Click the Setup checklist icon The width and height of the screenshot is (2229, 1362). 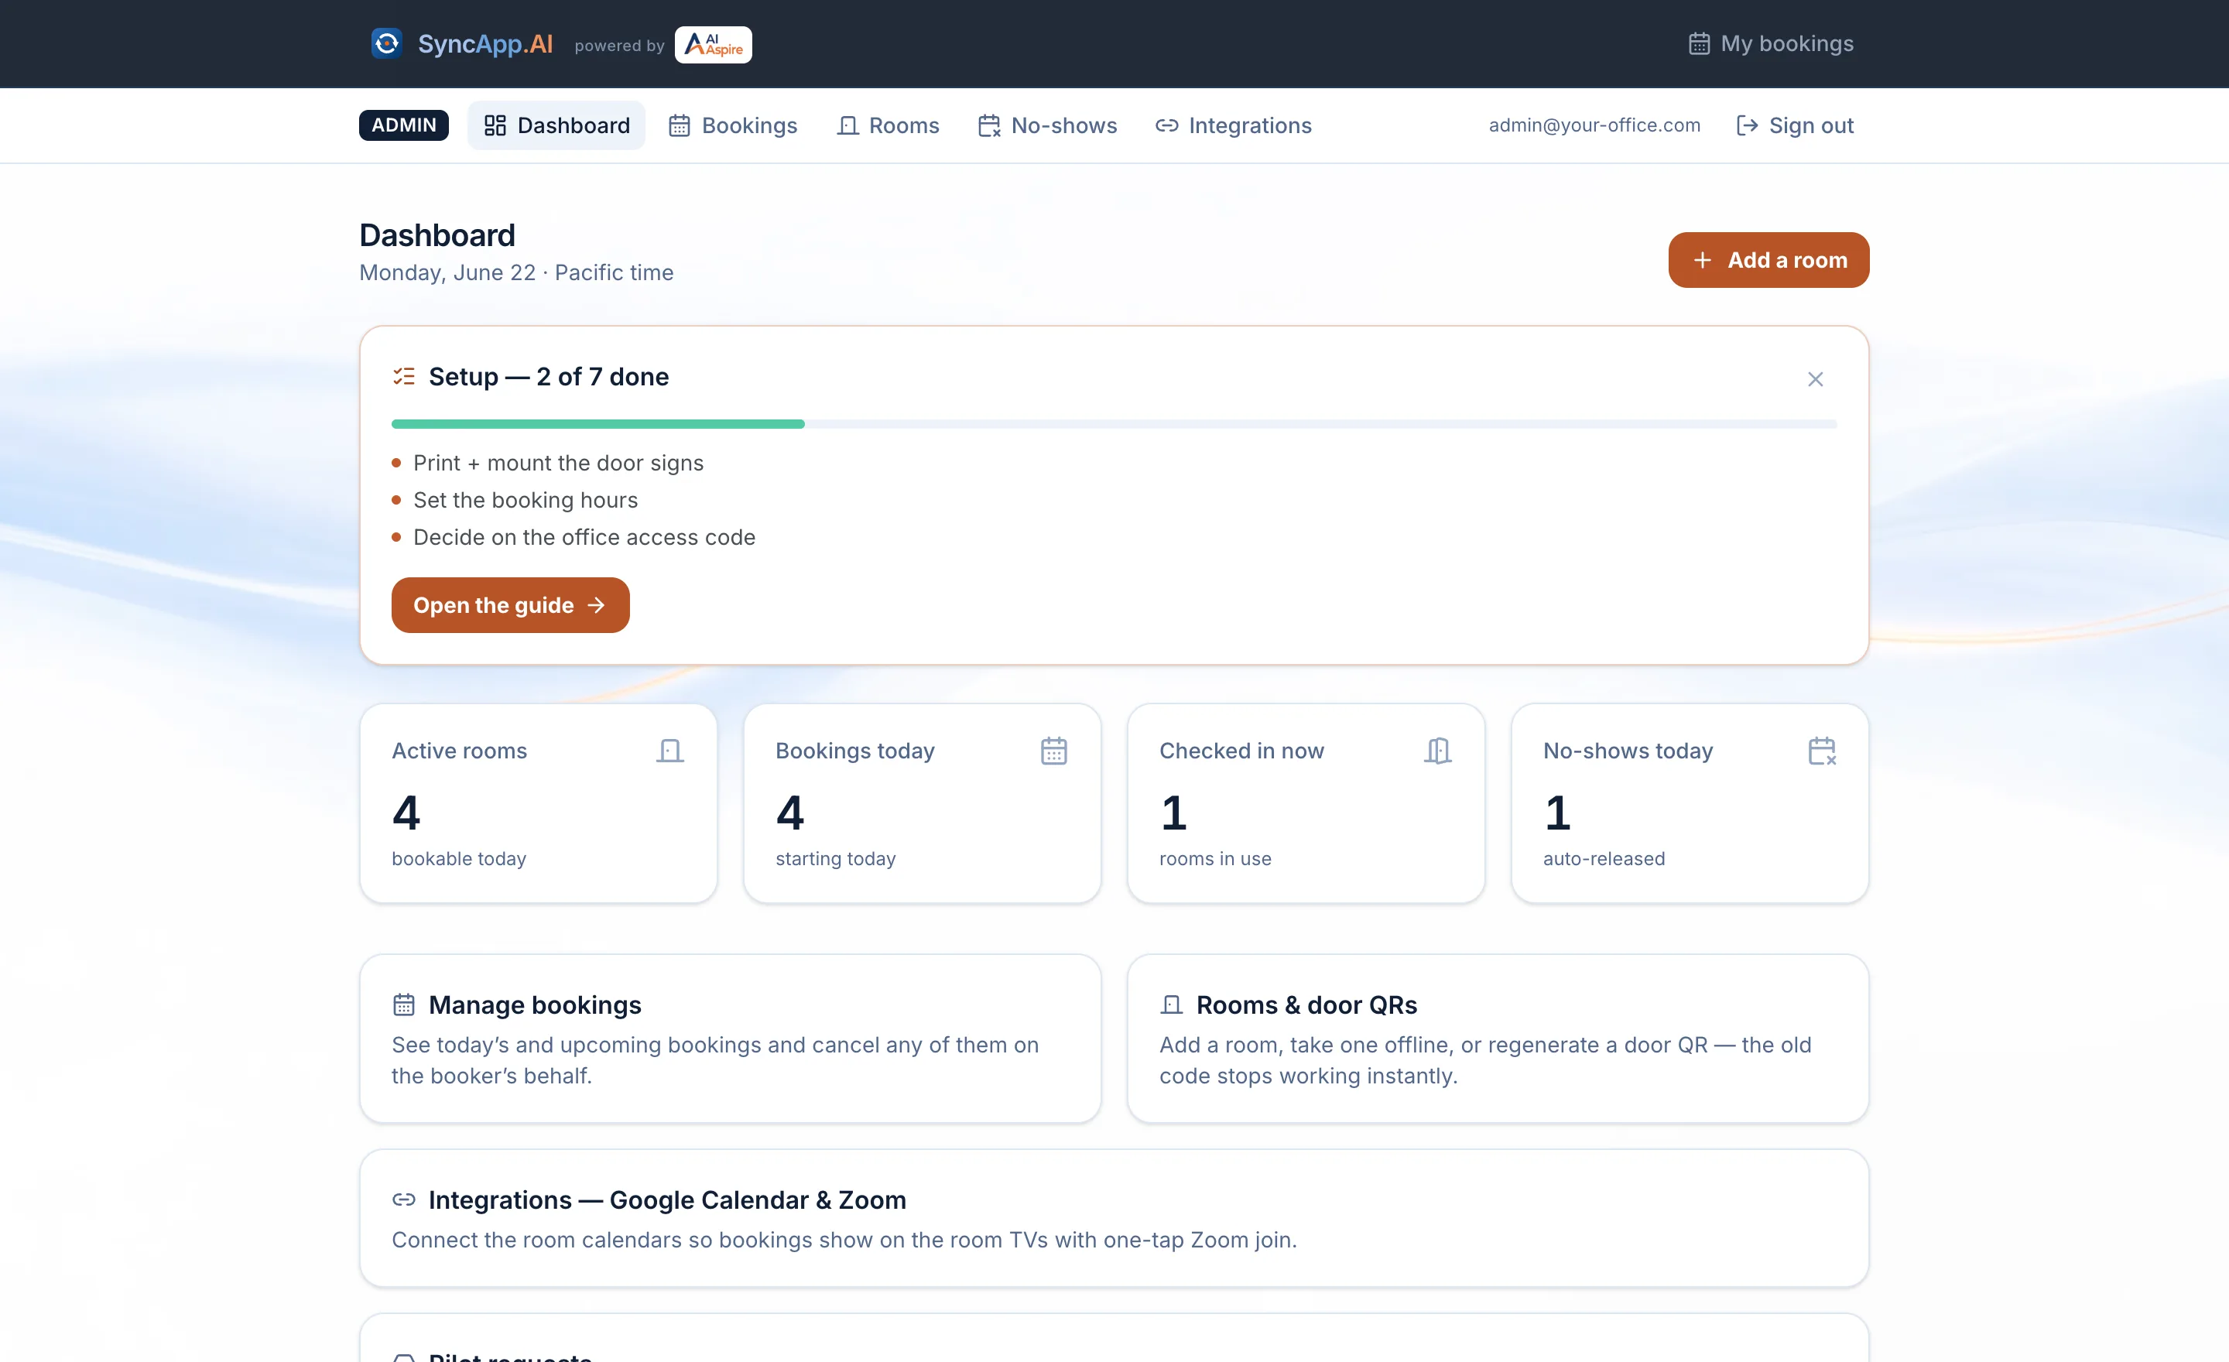pos(403,376)
